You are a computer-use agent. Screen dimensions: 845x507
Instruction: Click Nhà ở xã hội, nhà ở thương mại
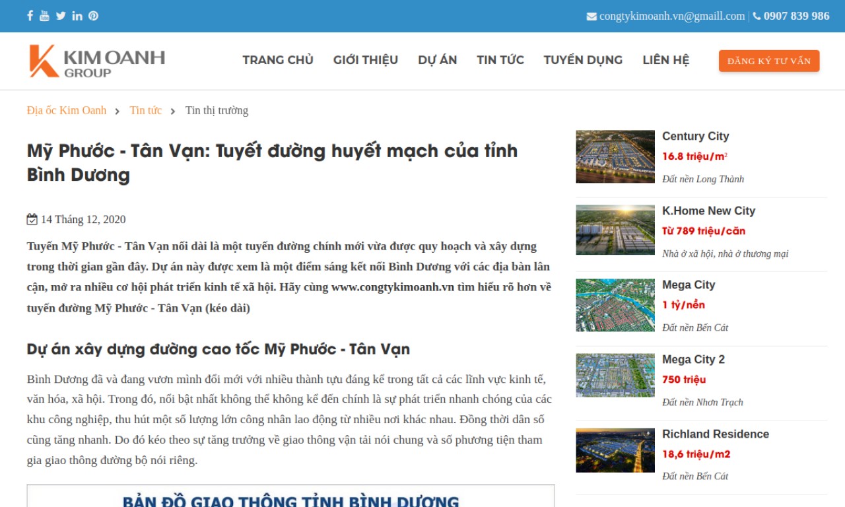[x=726, y=253]
